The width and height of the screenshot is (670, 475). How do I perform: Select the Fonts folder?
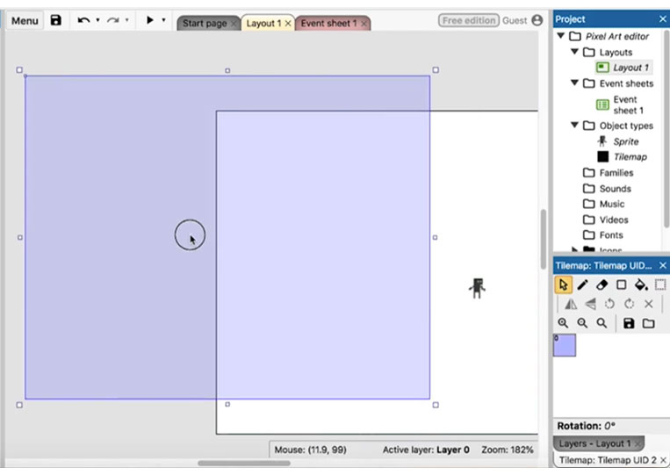coord(603,235)
